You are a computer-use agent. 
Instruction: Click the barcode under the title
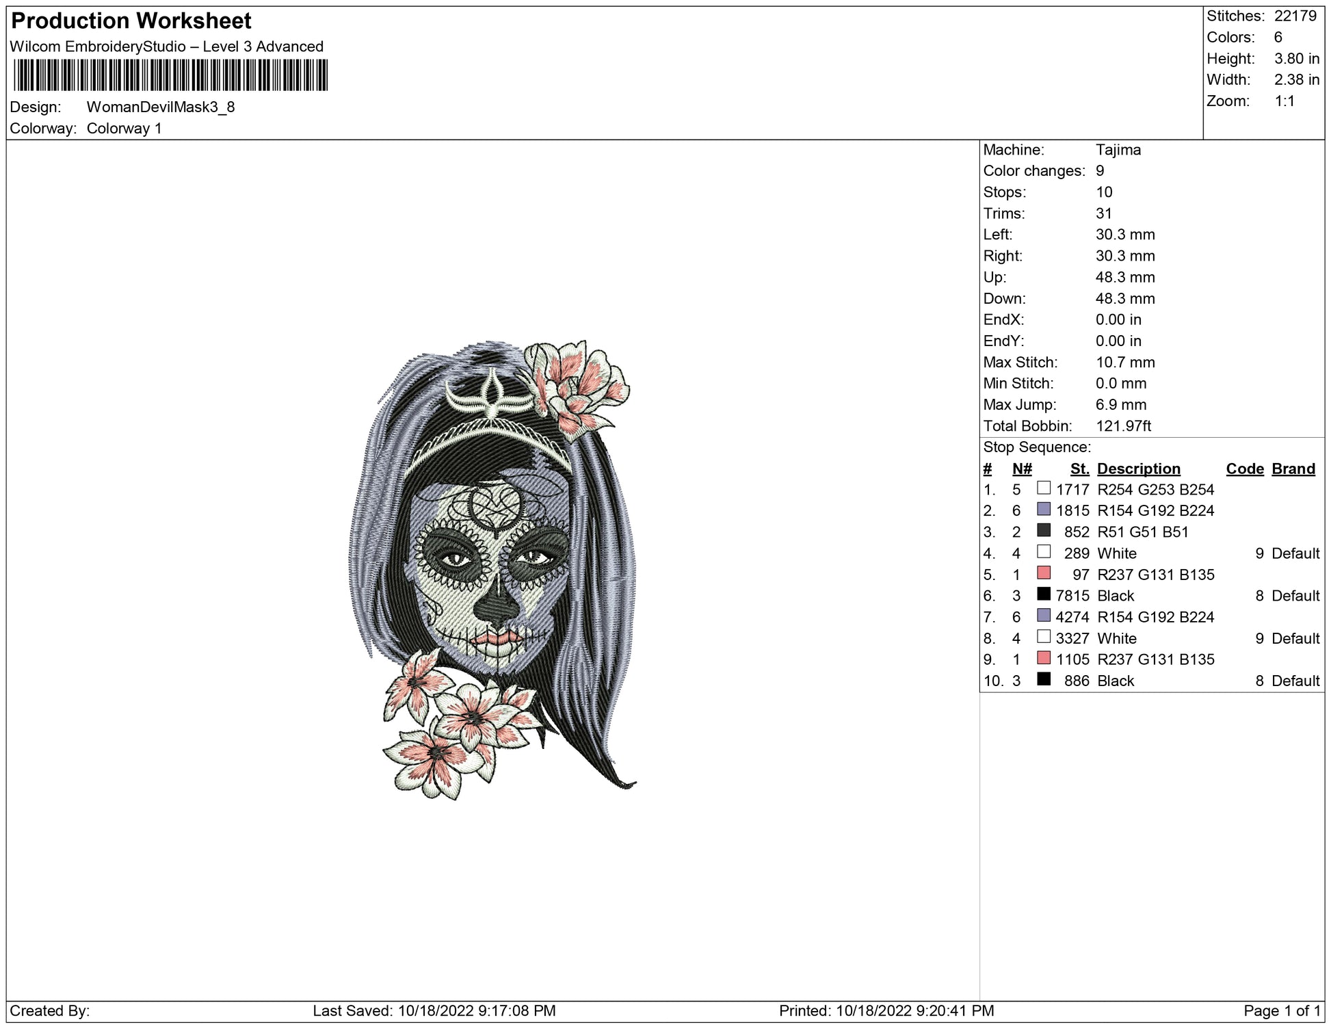[x=170, y=75]
